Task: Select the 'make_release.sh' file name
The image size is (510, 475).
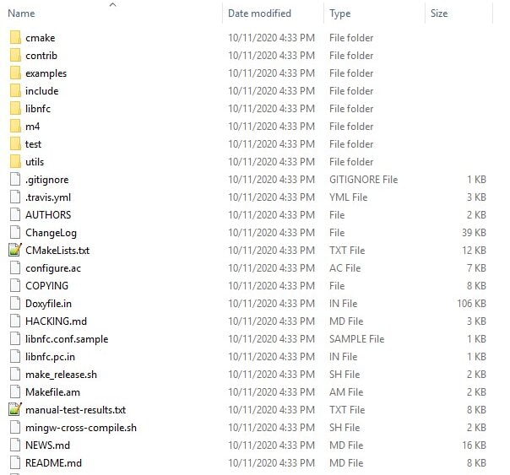Action: 61,375
